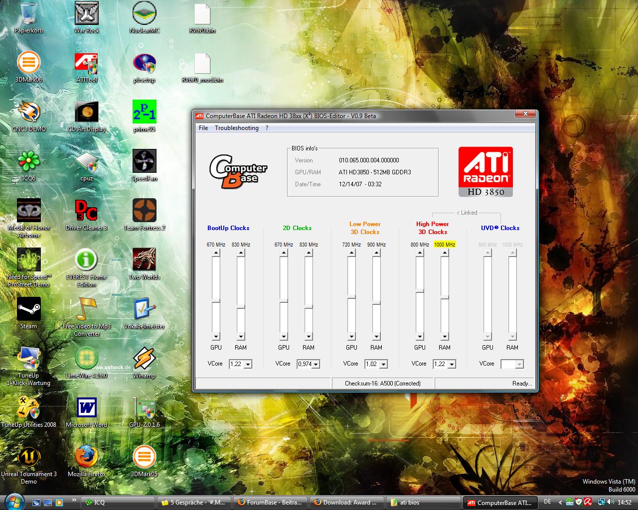Open the Papierkorb recycle bin icon
638x510 pixels.
[28, 18]
